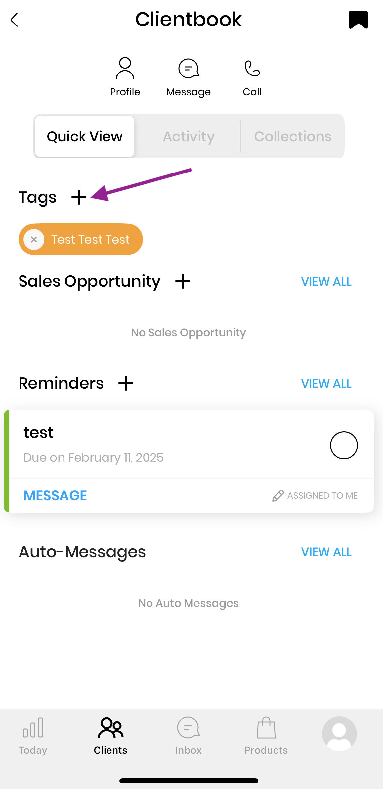View all Reminders

click(x=326, y=384)
